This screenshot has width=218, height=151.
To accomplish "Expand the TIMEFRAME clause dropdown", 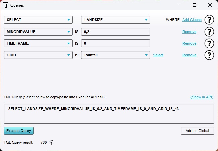I will [x=38, y=43].
